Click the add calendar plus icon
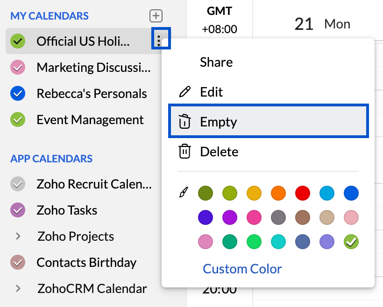The width and height of the screenshot is (383, 307). click(156, 16)
